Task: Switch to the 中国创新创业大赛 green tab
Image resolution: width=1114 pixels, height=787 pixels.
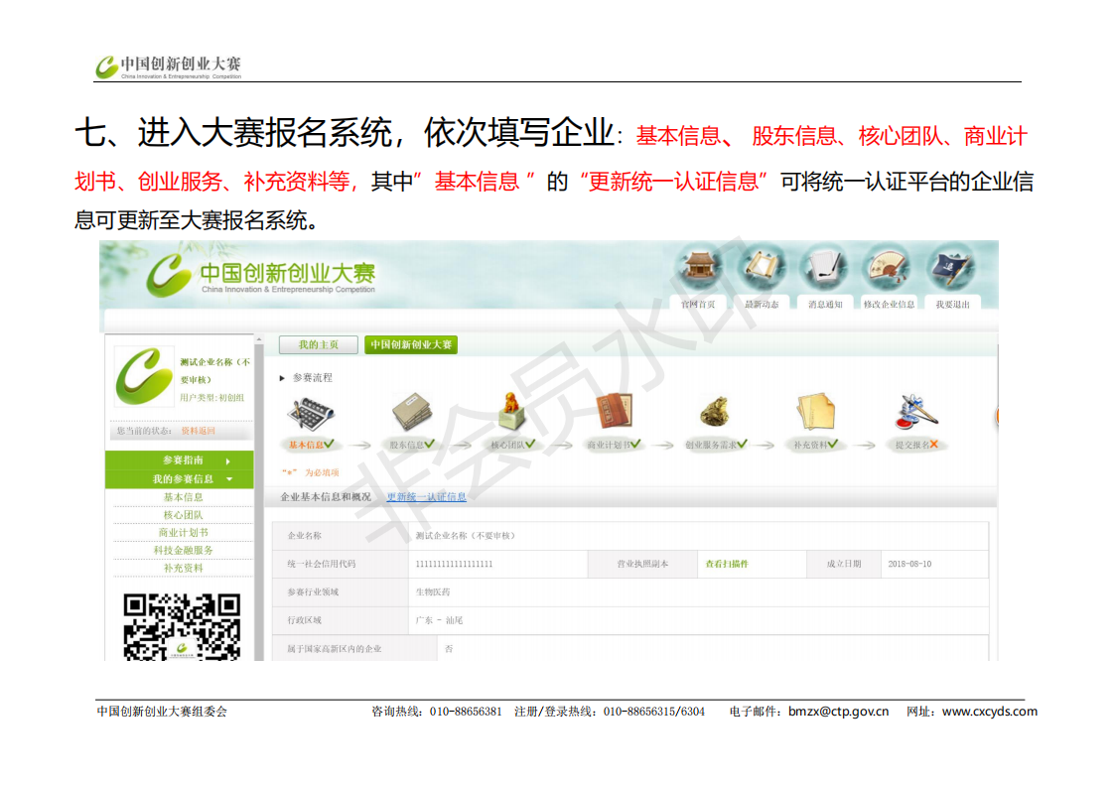Action: pyautogui.click(x=411, y=344)
